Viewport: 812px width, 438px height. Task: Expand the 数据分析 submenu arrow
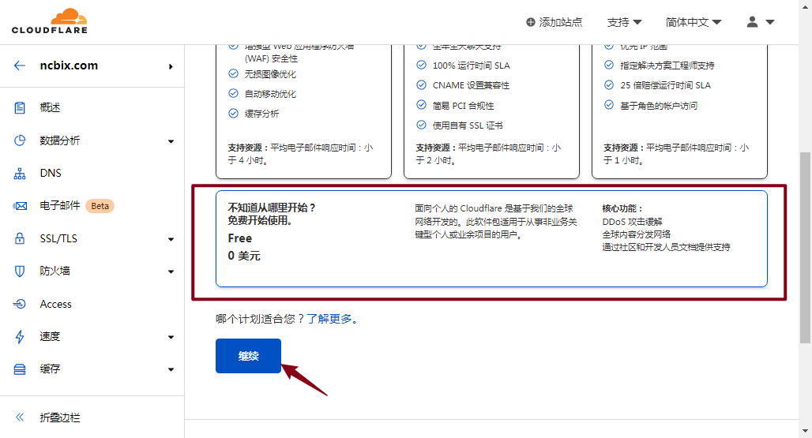point(171,141)
